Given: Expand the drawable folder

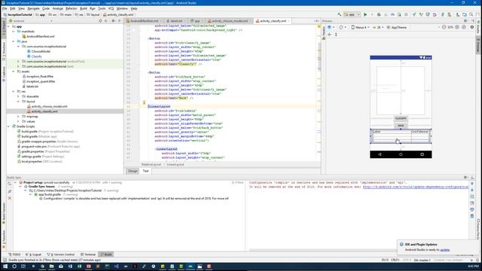Looking at the screenshot, I should (18, 96).
